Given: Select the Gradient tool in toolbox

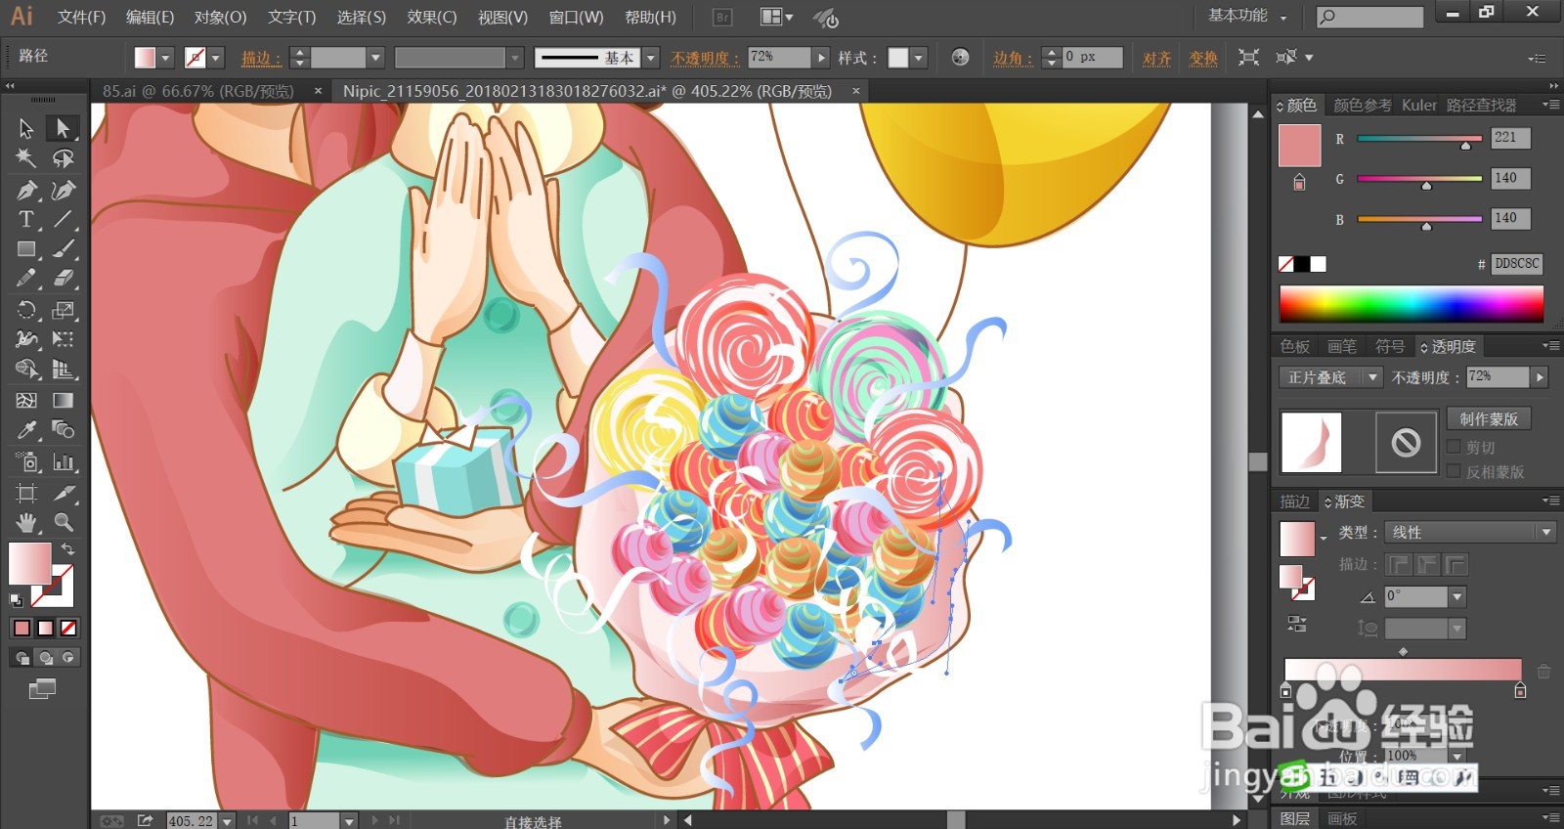Looking at the screenshot, I should 64,400.
